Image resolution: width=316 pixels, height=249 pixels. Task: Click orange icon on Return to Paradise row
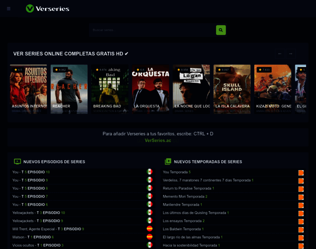point(301,189)
